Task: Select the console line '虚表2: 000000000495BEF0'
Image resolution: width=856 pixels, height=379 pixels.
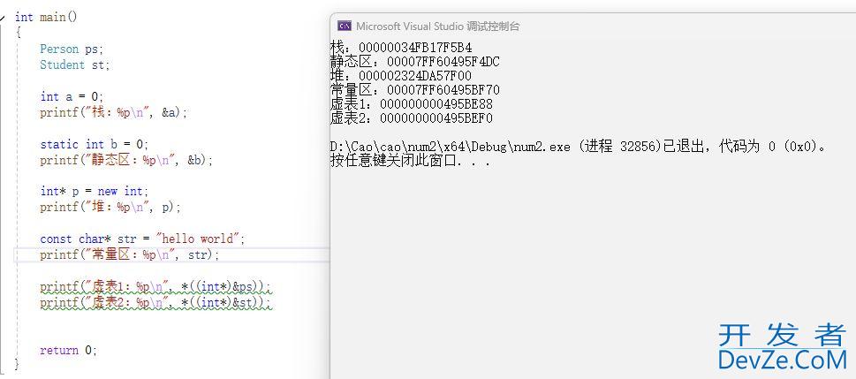Action: tap(412, 118)
